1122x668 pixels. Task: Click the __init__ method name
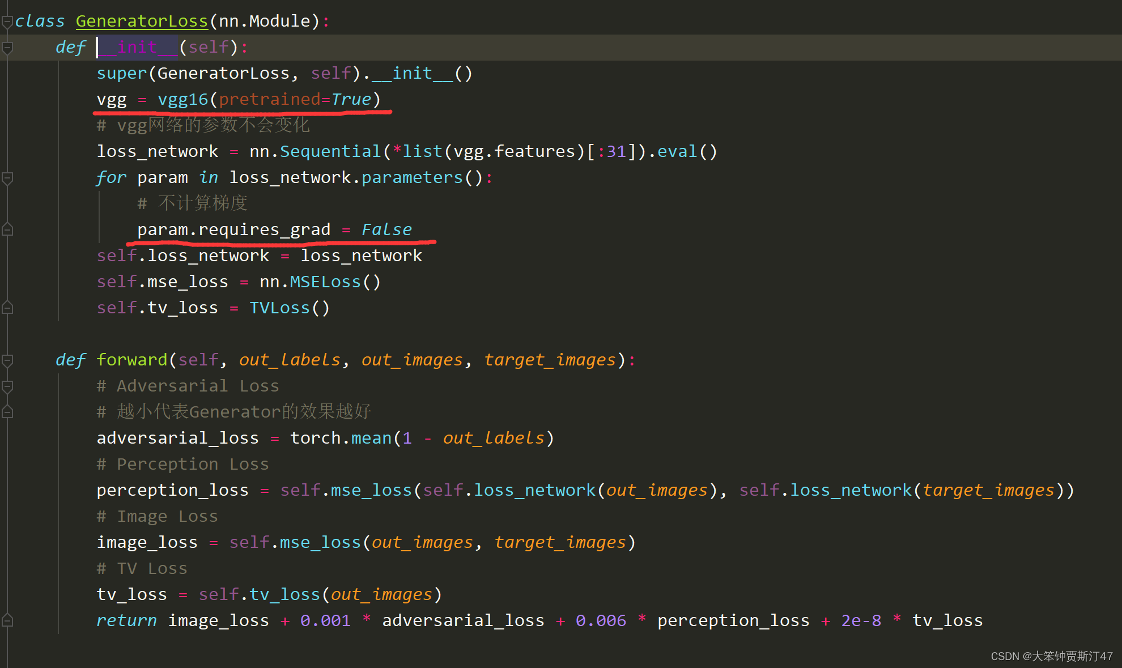tap(138, 48)
